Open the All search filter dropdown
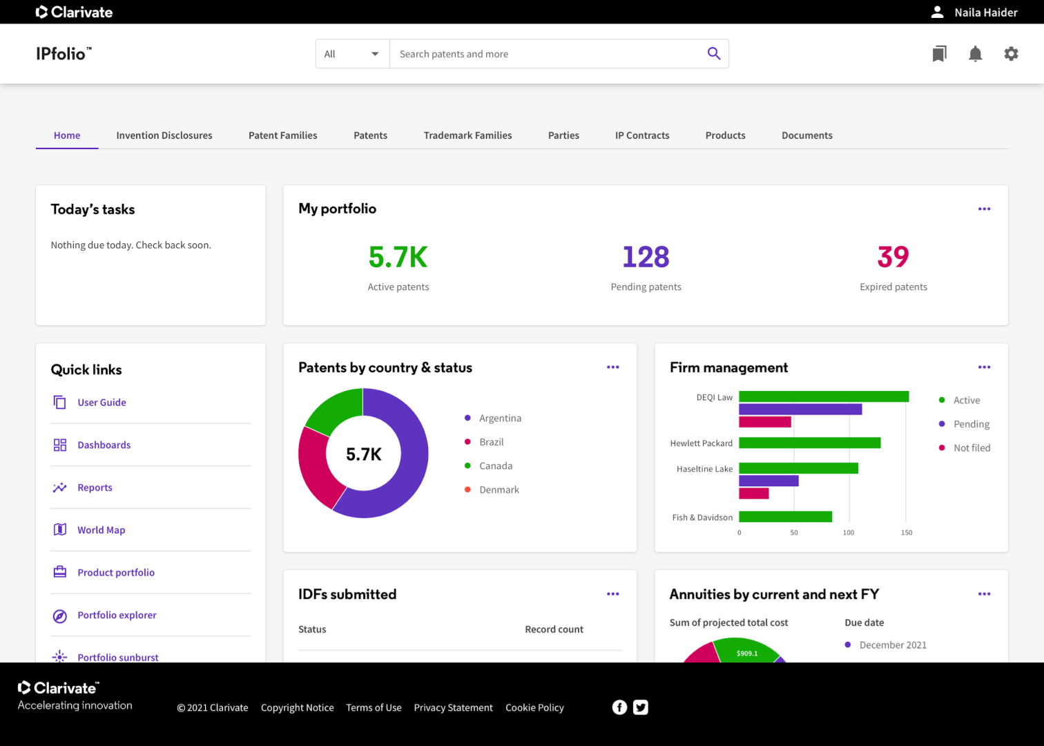Screen dimensions: 1044x746 (x=352, y=54)
